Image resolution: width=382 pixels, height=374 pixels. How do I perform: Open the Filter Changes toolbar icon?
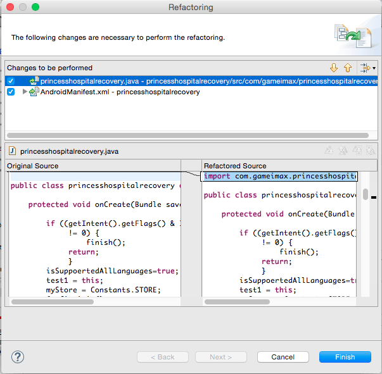[x=365, y=68]
